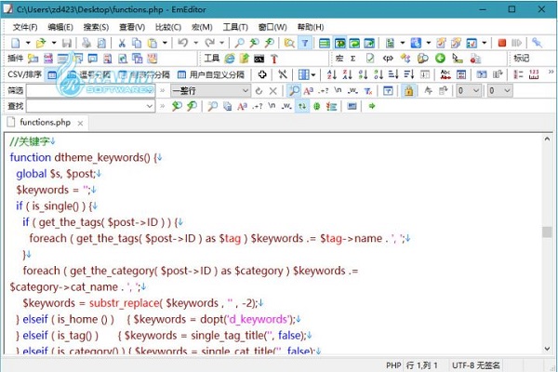Expand the dropdown arrow next to New file

pyautogui.click(x=28, y=43)
